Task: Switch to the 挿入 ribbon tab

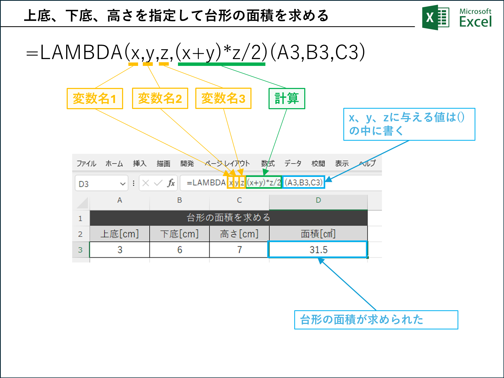Action: click(140, 163)
